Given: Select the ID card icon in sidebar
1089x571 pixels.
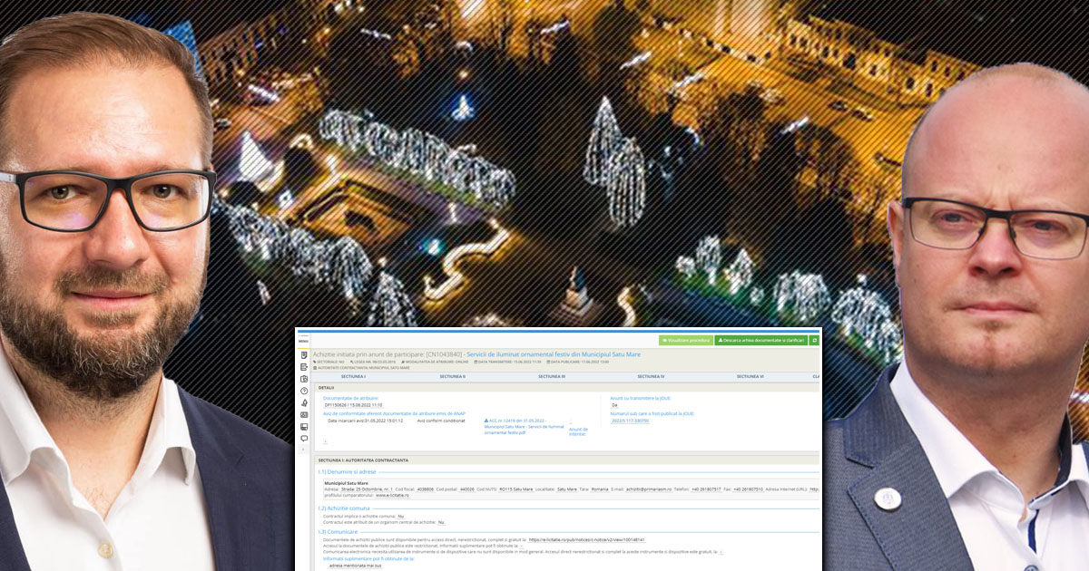Looking at the screenshot, I should [x=304, y=414].
